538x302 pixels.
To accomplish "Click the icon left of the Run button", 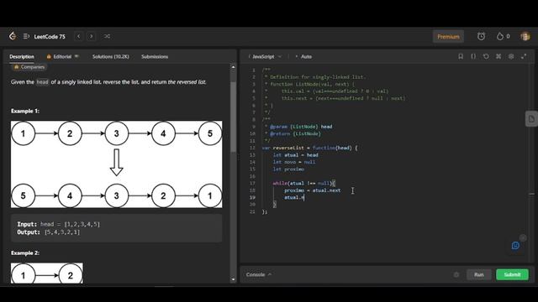I will (456, 274).
